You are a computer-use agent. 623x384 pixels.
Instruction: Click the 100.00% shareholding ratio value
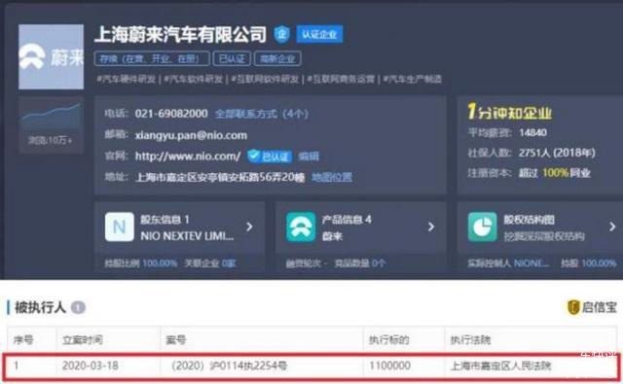point(160,263)
